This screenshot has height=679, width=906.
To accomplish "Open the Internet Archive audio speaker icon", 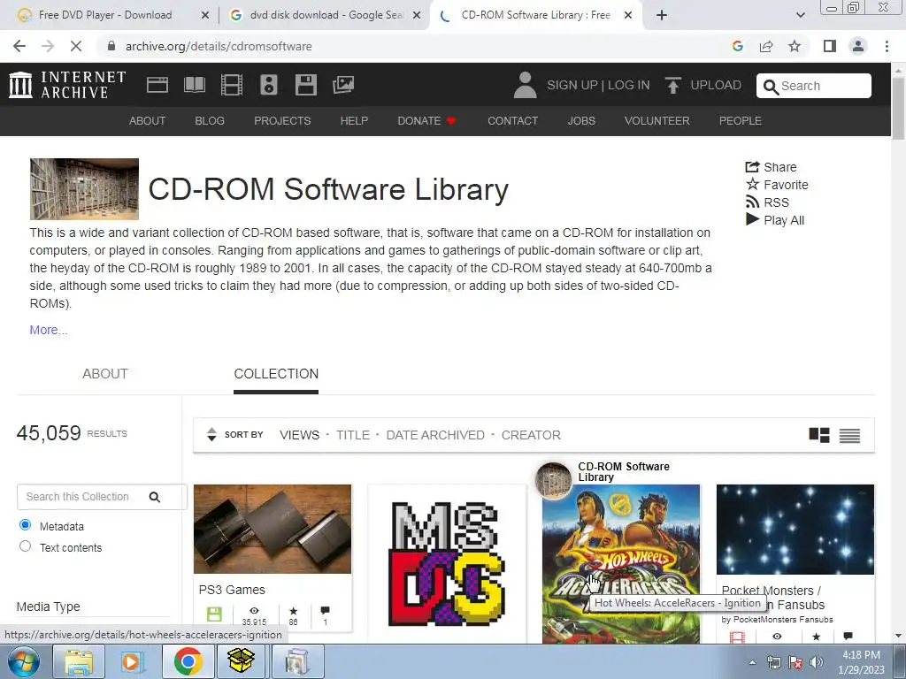I will tap(269, 85).
